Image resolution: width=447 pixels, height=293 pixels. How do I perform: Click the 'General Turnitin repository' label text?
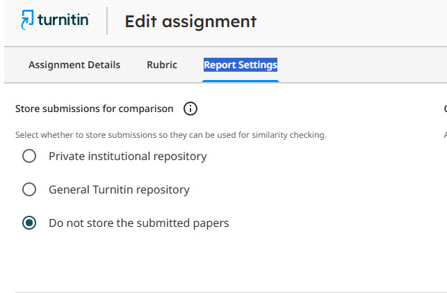click(119, 189)
